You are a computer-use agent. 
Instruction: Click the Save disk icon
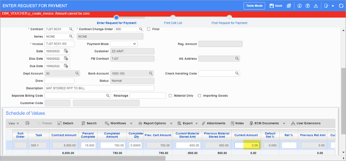click(272, 6)
